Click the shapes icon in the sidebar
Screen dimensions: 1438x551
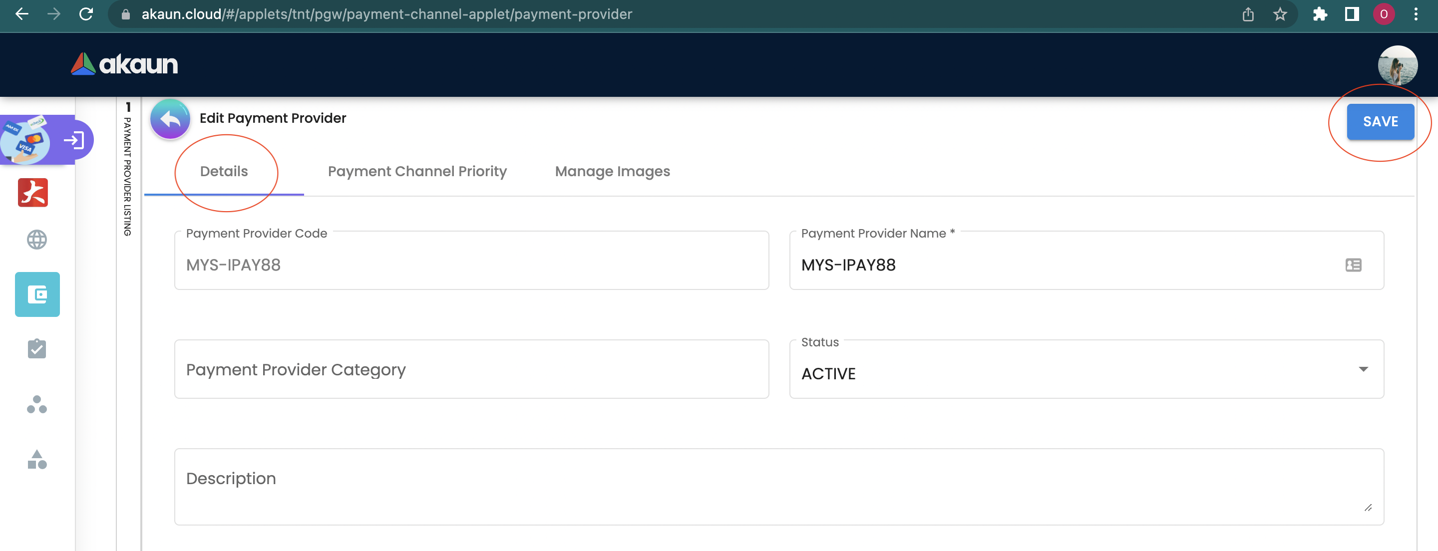(37, 460)
